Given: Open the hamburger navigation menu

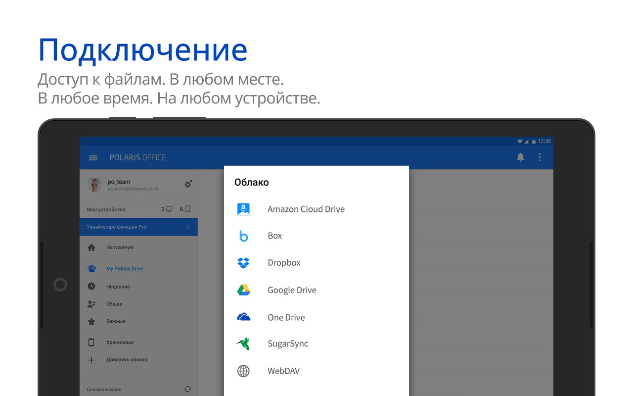Looking at the screenshot, I should point(93,157).
